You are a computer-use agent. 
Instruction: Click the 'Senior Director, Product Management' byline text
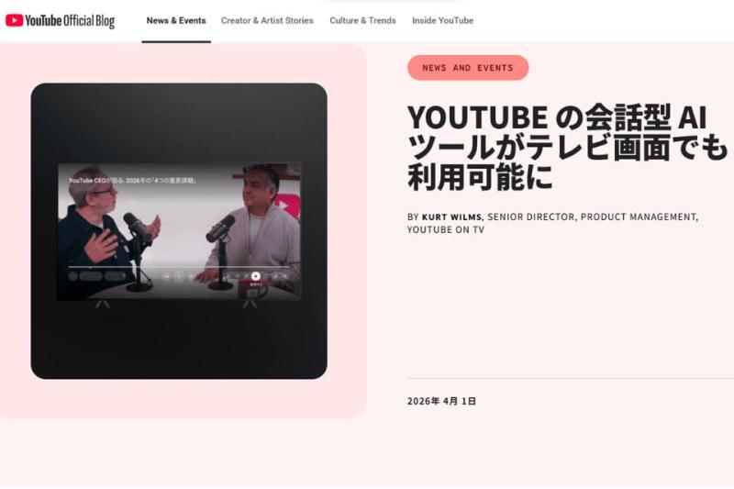coord(592,217)
